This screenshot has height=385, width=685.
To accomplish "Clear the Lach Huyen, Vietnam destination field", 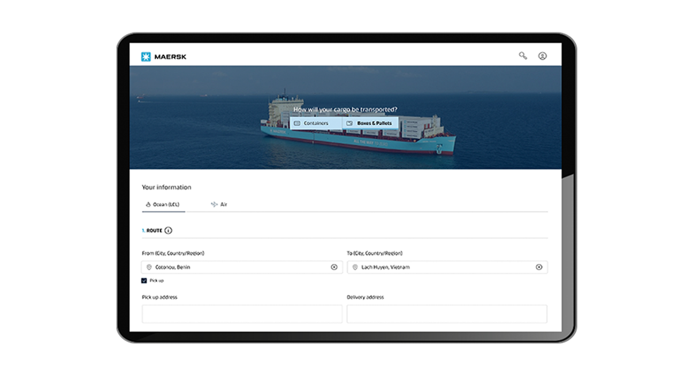I will coord(540,267).
